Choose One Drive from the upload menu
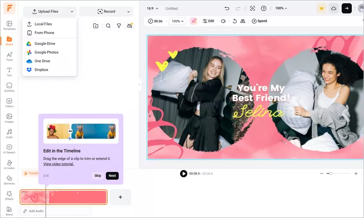The image size is (364, 218). pos(49,61)
